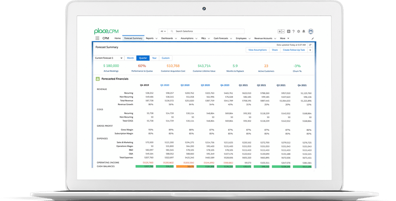The width and height of the screenshot is (396, 201).
Task: Open the Cash Forecasts tab
Action: click(221, 38)
